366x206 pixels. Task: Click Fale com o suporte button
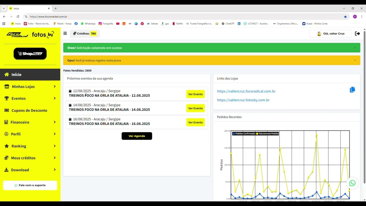tap(30, 185)
